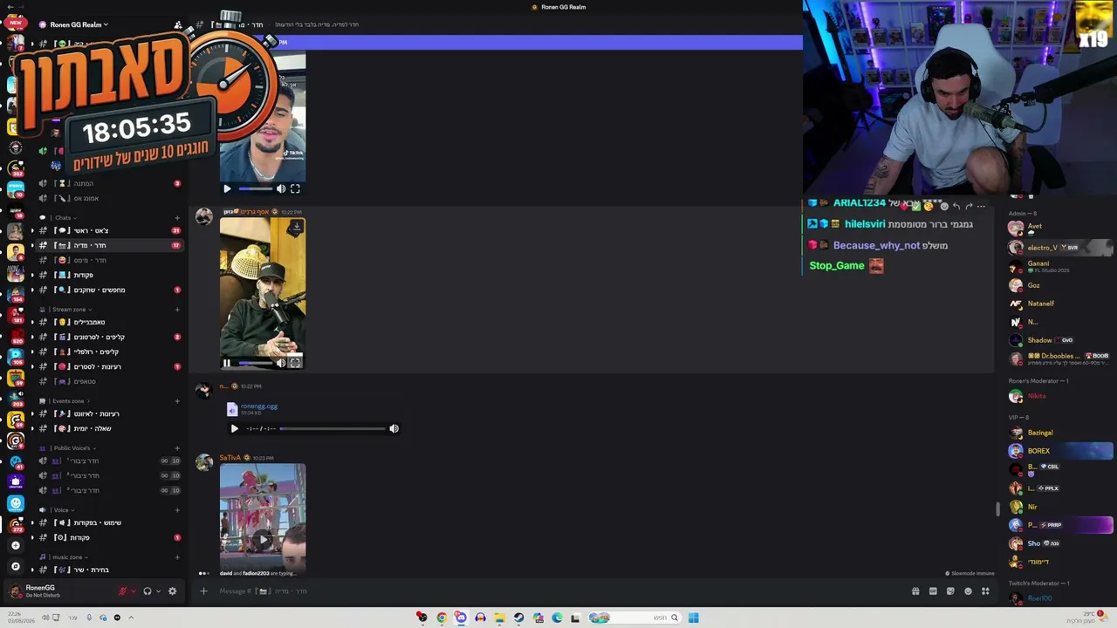Viewport: 1117px width, 628px height.
Task: Fullscreen the top TikTok video attachment
Action: (295, 188)
